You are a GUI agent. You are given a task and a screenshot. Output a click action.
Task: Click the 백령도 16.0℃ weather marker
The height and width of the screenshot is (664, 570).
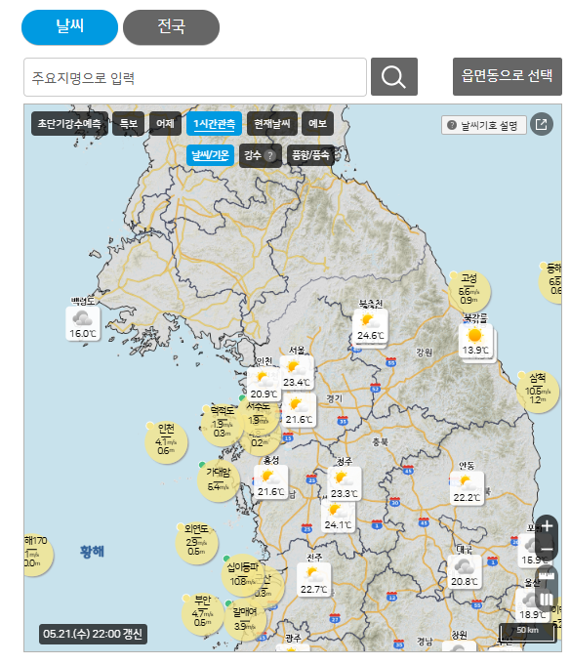click(83, 324)
